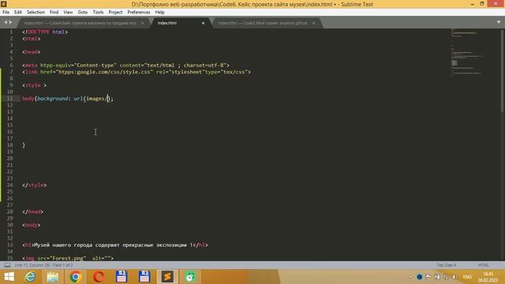Open the Edit menu
505x284 pixels.
point(17,13)
